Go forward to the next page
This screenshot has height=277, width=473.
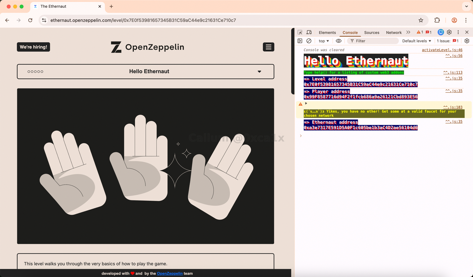point(19,20)
